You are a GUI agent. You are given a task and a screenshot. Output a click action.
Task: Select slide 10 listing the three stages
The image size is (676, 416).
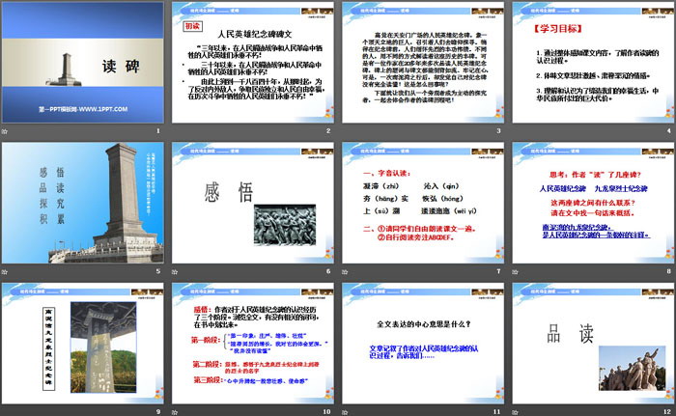coord(251,343)
